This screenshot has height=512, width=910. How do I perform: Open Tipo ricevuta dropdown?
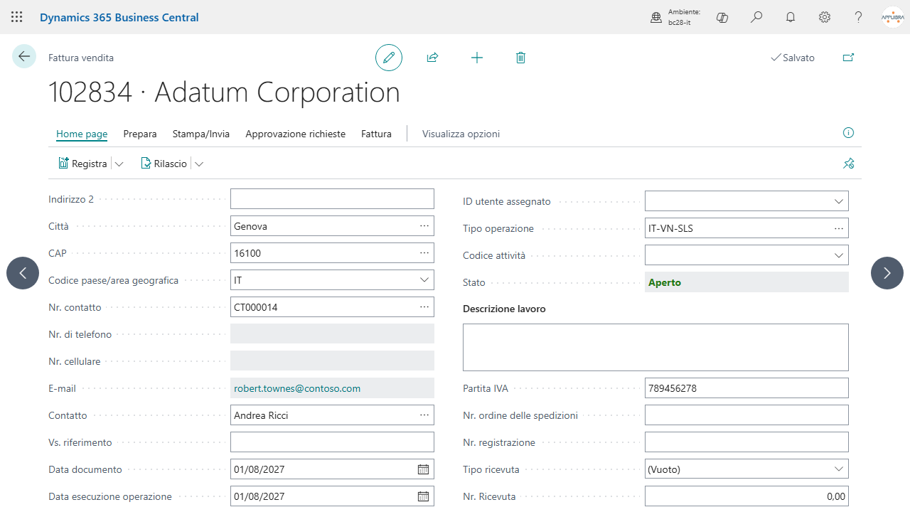[x=839, y=469]
